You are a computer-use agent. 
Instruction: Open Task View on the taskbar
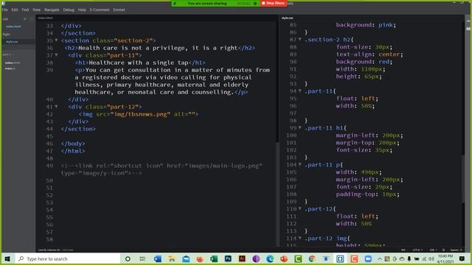[142, 258]
